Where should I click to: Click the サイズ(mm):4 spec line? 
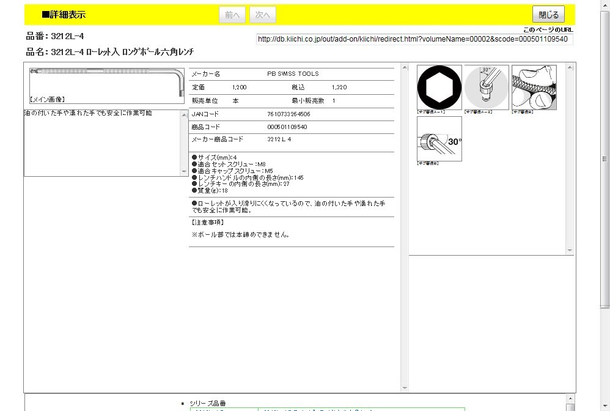point(215,157)
